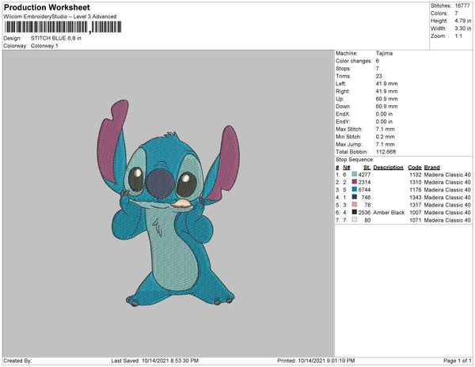Viewport: 475px width, 367px height.
Task: Click the width value 3.30 in
Action: pos(462,28)
